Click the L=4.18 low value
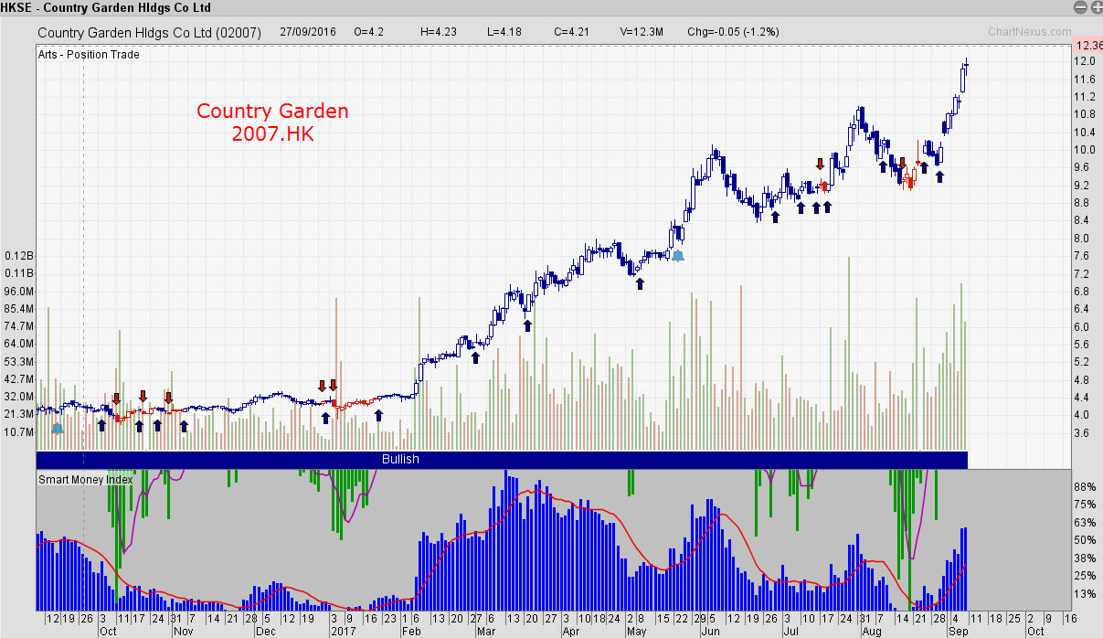Image resolution: width=1103 pixels, height=638 pixels. (504, 32)
